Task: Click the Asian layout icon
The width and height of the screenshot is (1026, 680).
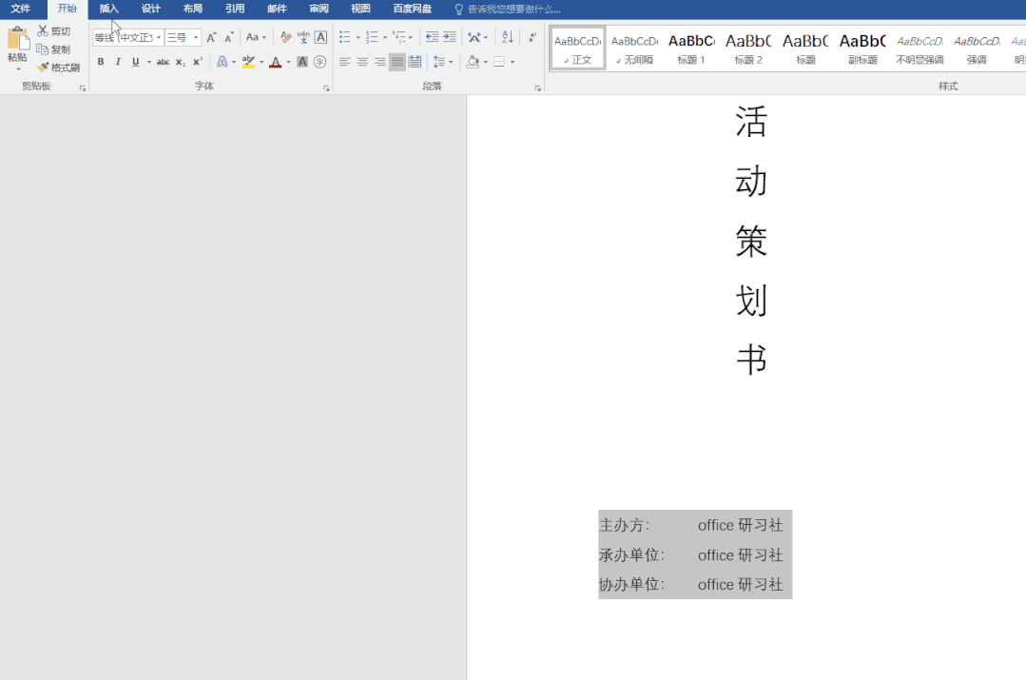Action: [x=474, y=37]
